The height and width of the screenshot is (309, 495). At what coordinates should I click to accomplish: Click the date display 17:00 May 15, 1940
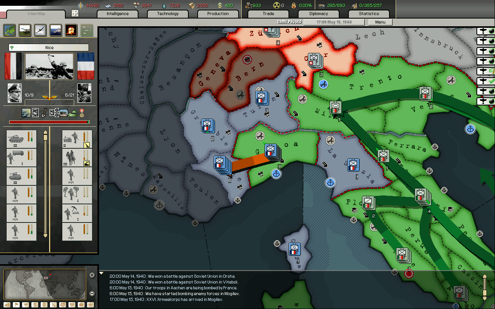pyautogui.click(x=334, y=22)
